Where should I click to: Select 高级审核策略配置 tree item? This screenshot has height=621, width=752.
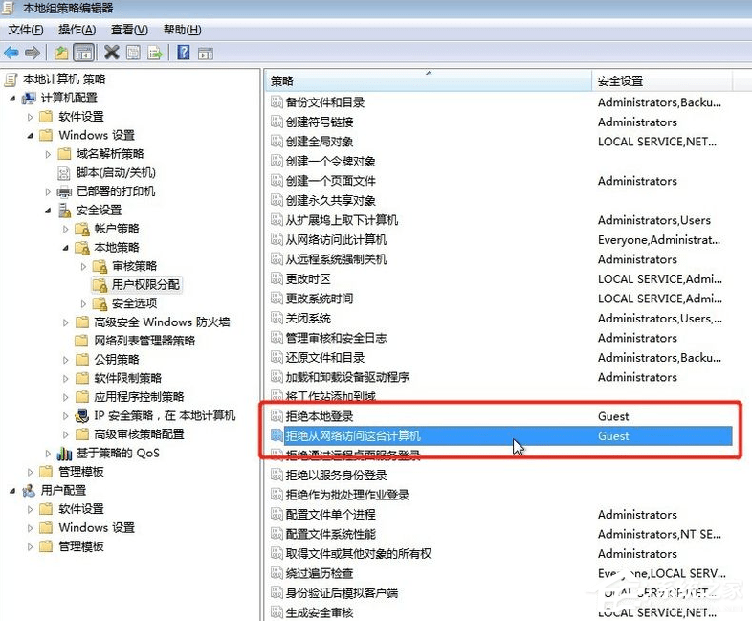click(x=139, y=434)
